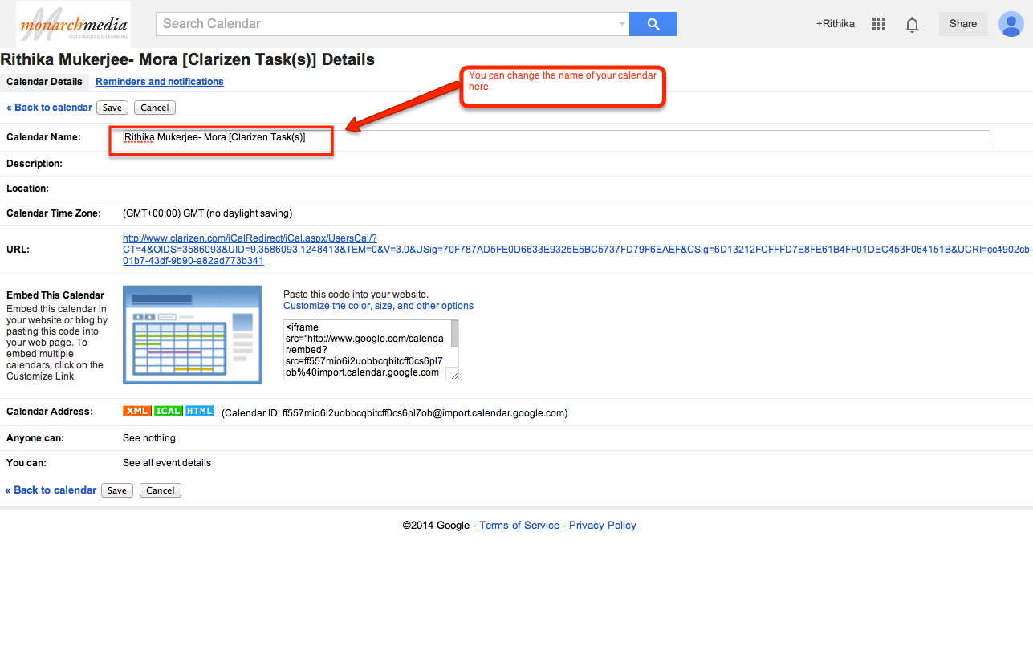Select the Calendar Details tab

(44, 82)
